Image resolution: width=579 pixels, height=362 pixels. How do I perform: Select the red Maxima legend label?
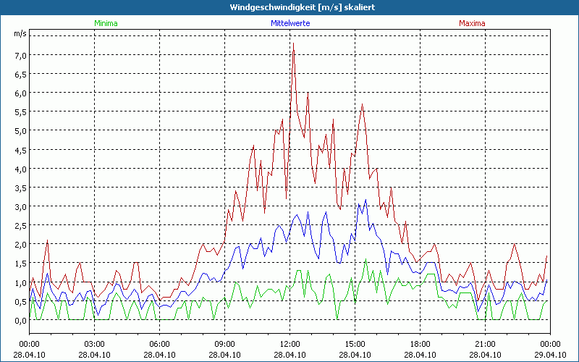click(472, 23)
